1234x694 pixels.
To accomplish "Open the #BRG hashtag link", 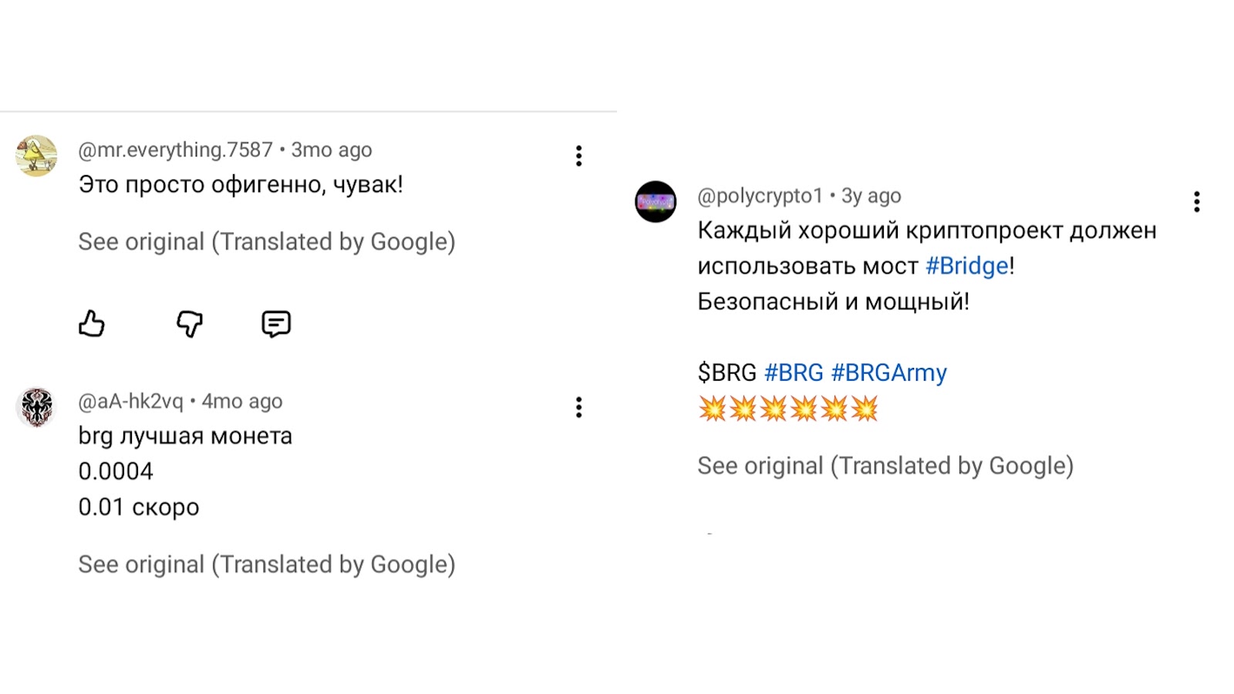I will 791,372.
